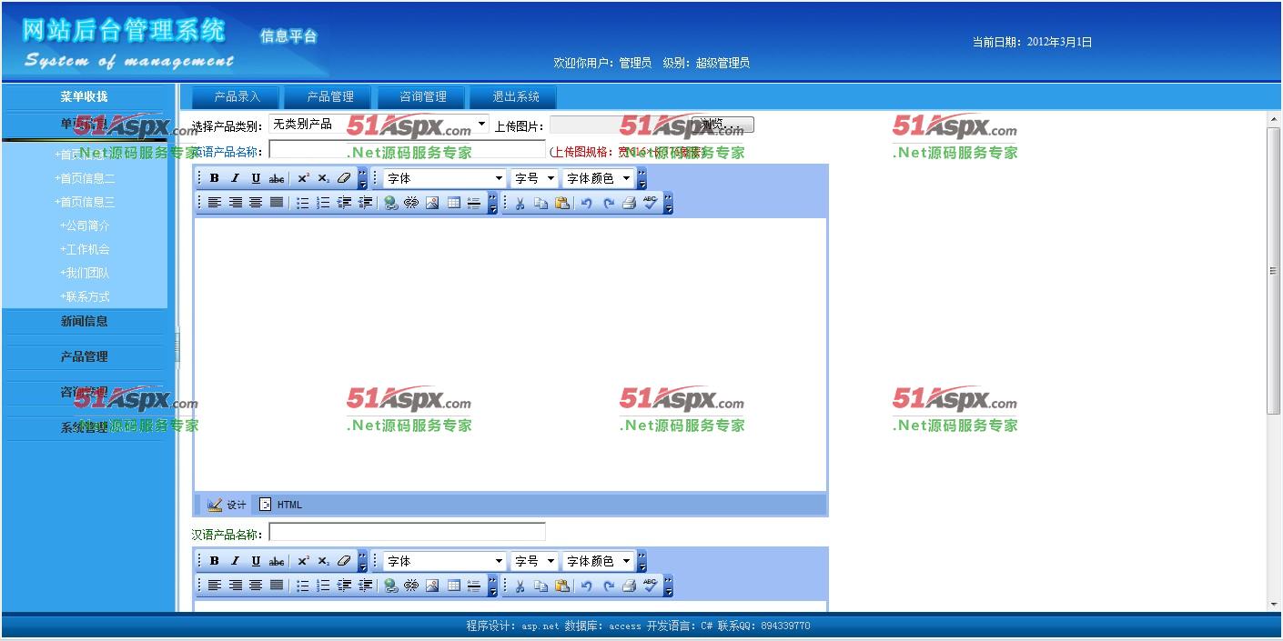Viewport: 1283px width, 641px height.
Task: Align text left in the English product editor
Action: point(215,203)
